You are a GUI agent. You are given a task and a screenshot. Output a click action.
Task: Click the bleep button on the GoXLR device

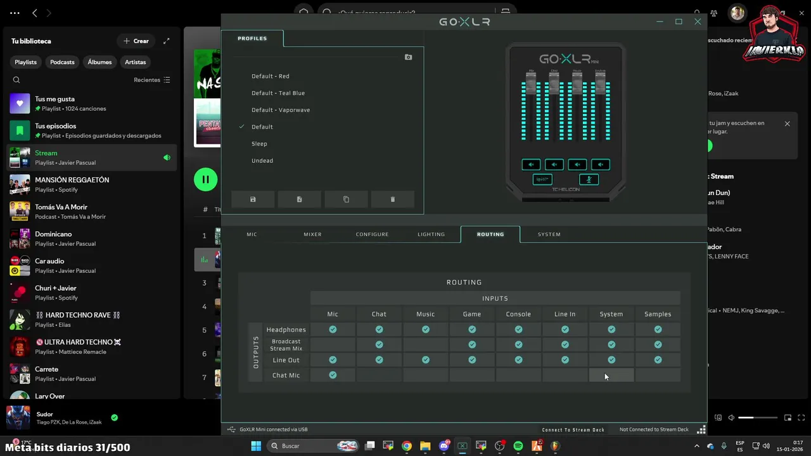pyautogui.click(x=542, y=180)
